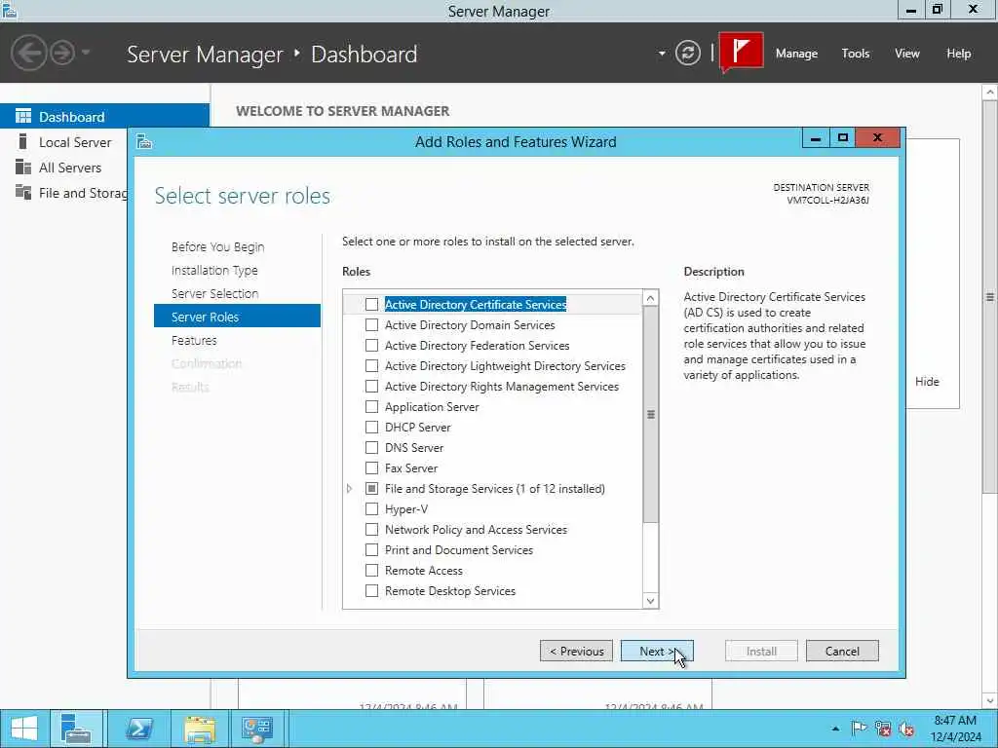Check Active Directory Domain Services

click(x=371, y=325)
